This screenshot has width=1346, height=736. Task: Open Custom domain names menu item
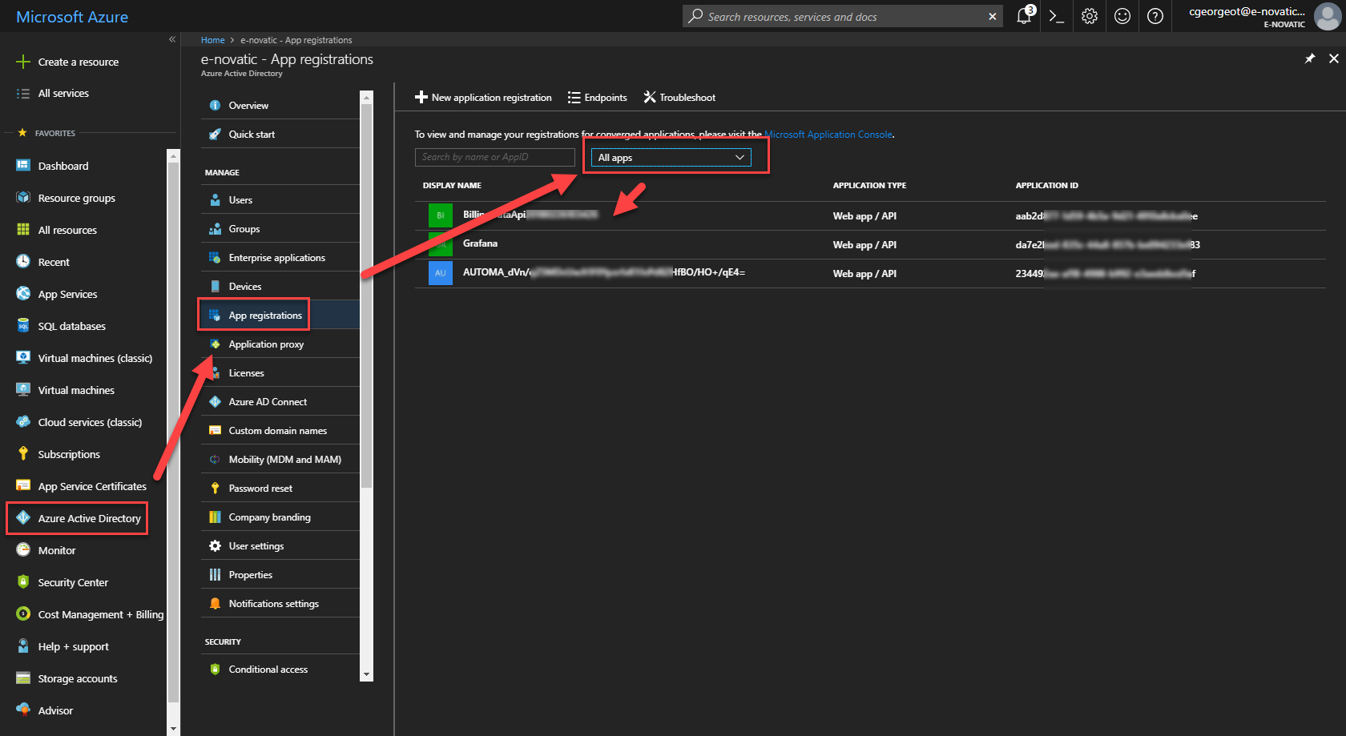280,431
